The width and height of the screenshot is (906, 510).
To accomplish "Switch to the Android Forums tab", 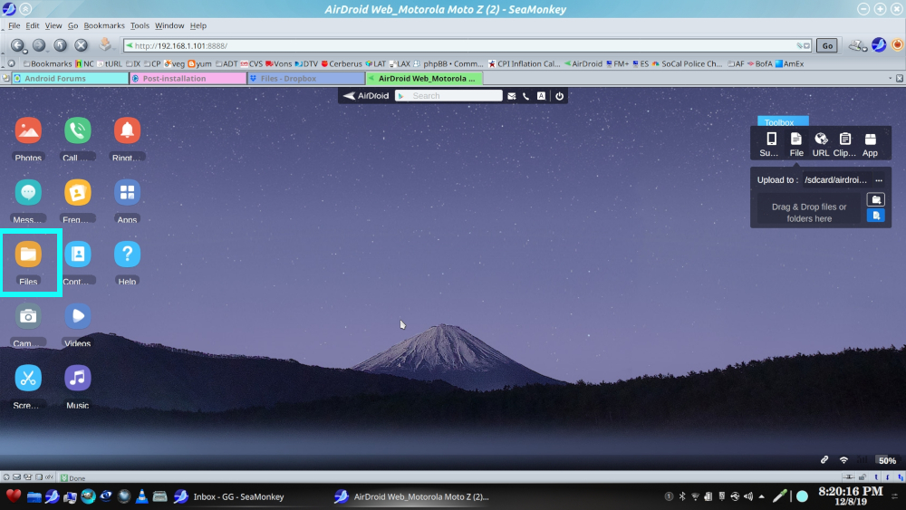I will 70,79.
